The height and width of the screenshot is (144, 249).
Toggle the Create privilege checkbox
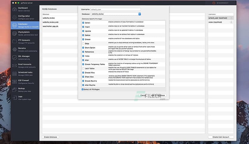point(83,39)
